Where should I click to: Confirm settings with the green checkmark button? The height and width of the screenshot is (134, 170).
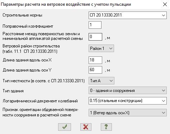tap(65, 127)
